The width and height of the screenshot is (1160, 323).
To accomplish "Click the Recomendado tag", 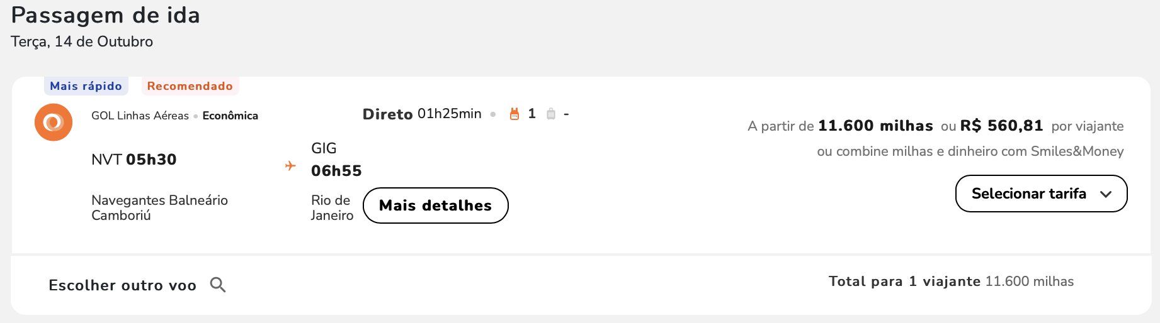I will point(190,86).
